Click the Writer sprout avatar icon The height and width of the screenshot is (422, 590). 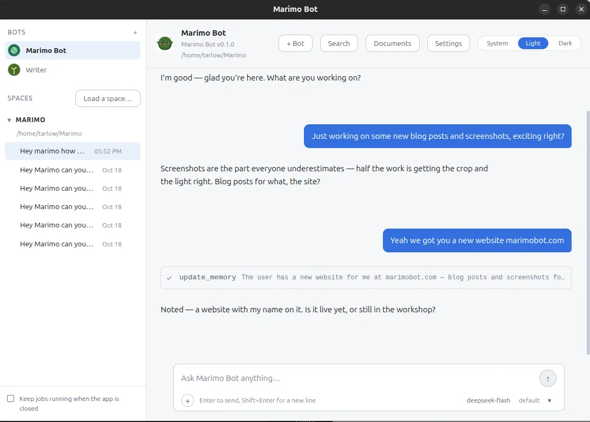[14, 70]
